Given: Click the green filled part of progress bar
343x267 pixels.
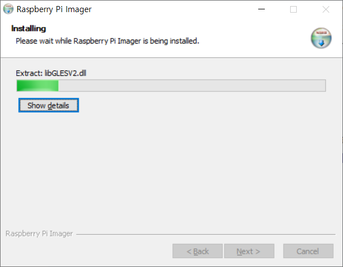Looking at the screenshot, I should point(37,85).
